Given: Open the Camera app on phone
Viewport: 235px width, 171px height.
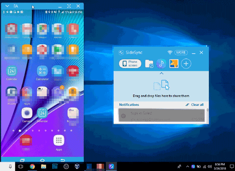Looking at the screenshot, I should [x=27, y=115].
